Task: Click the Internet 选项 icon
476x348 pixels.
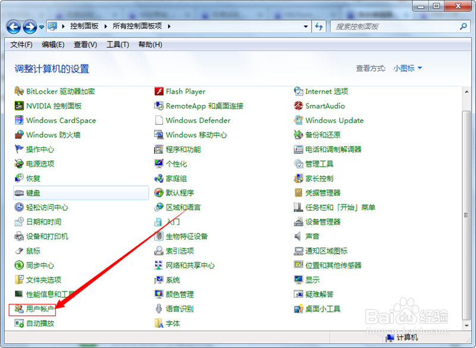Action: [x=299, y=91]
